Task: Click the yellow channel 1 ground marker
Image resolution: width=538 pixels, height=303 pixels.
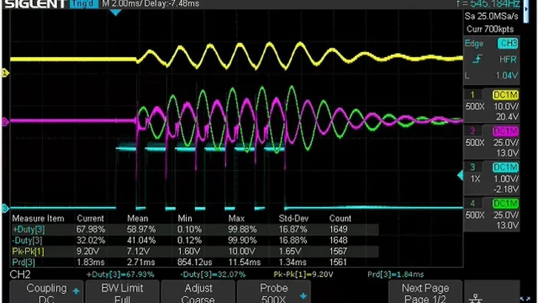Action: point(5,73)
